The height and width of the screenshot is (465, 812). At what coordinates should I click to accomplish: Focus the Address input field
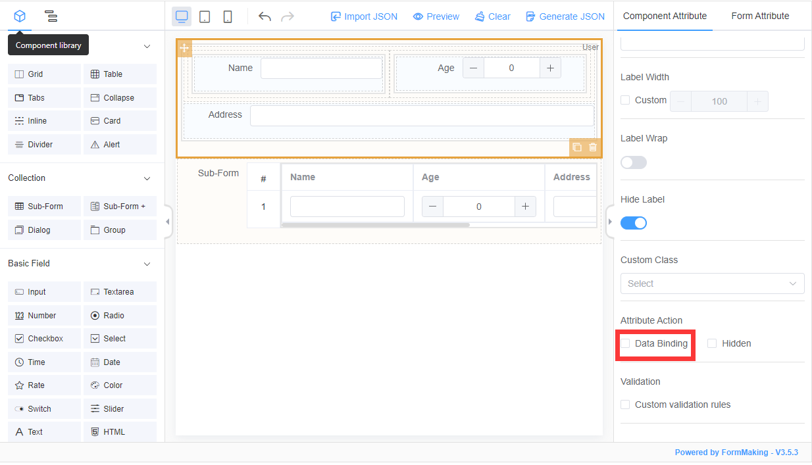coord(422,116)
